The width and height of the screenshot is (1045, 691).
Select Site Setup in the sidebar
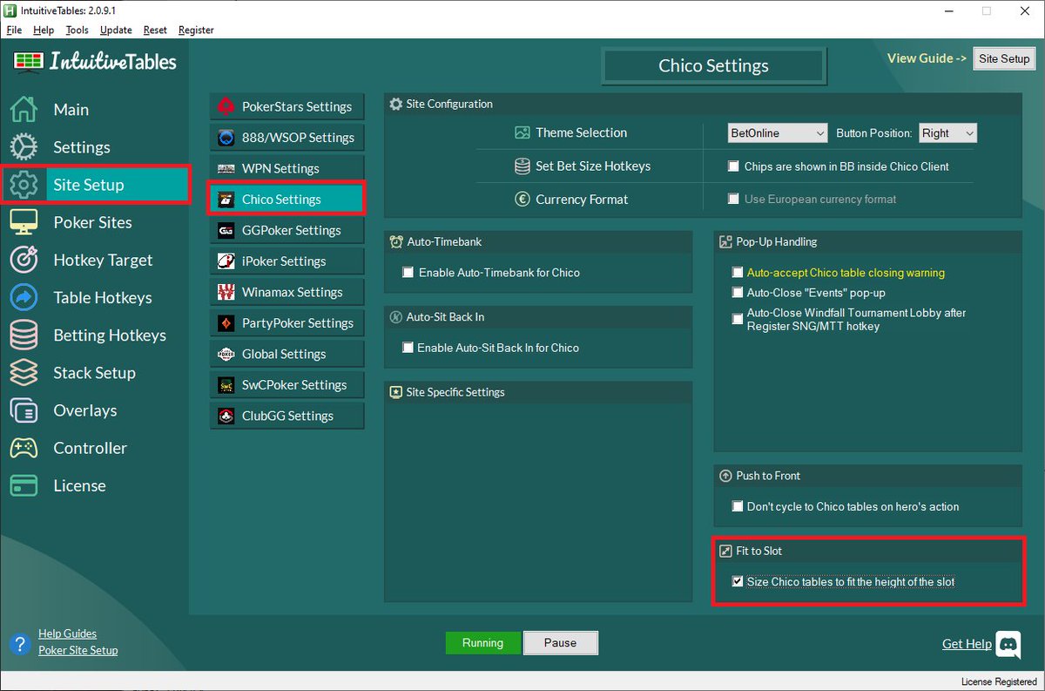pos(95,185)
